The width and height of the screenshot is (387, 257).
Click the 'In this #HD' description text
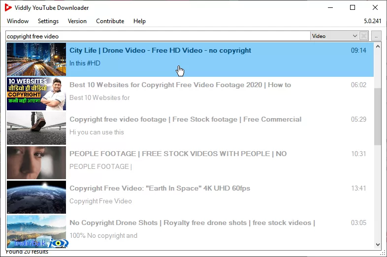point(85,63)
